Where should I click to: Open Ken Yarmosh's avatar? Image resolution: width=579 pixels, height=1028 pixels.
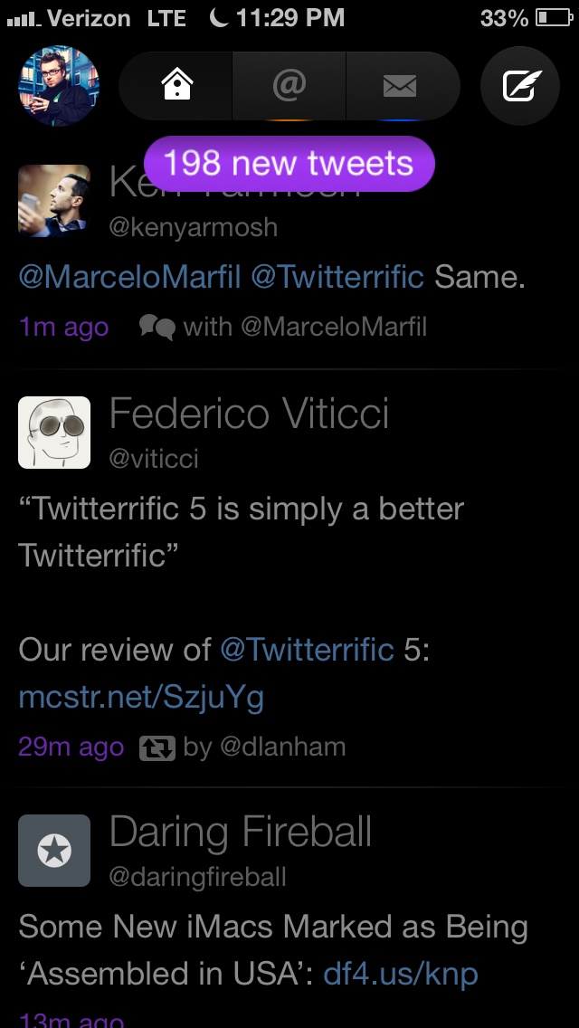[54, 201]
